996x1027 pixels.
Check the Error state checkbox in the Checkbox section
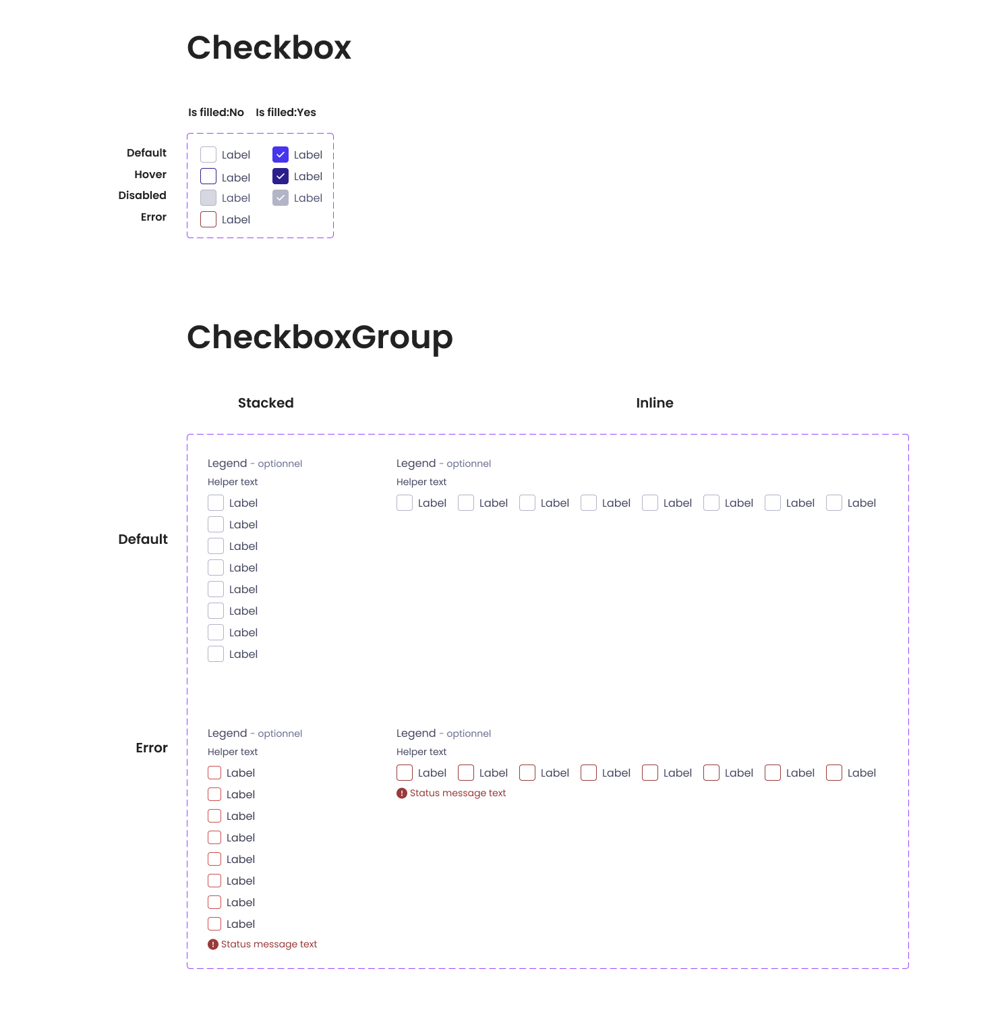[x=208, y=219]
